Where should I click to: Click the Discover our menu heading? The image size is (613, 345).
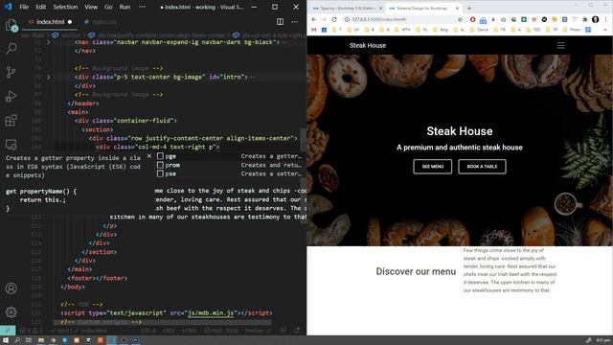[x=416, y=271]
